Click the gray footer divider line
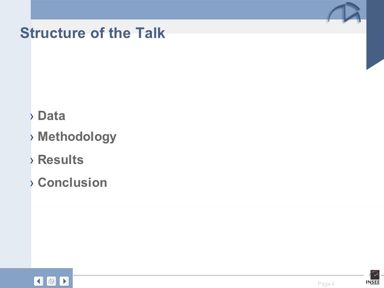 (x=218, y=275)
